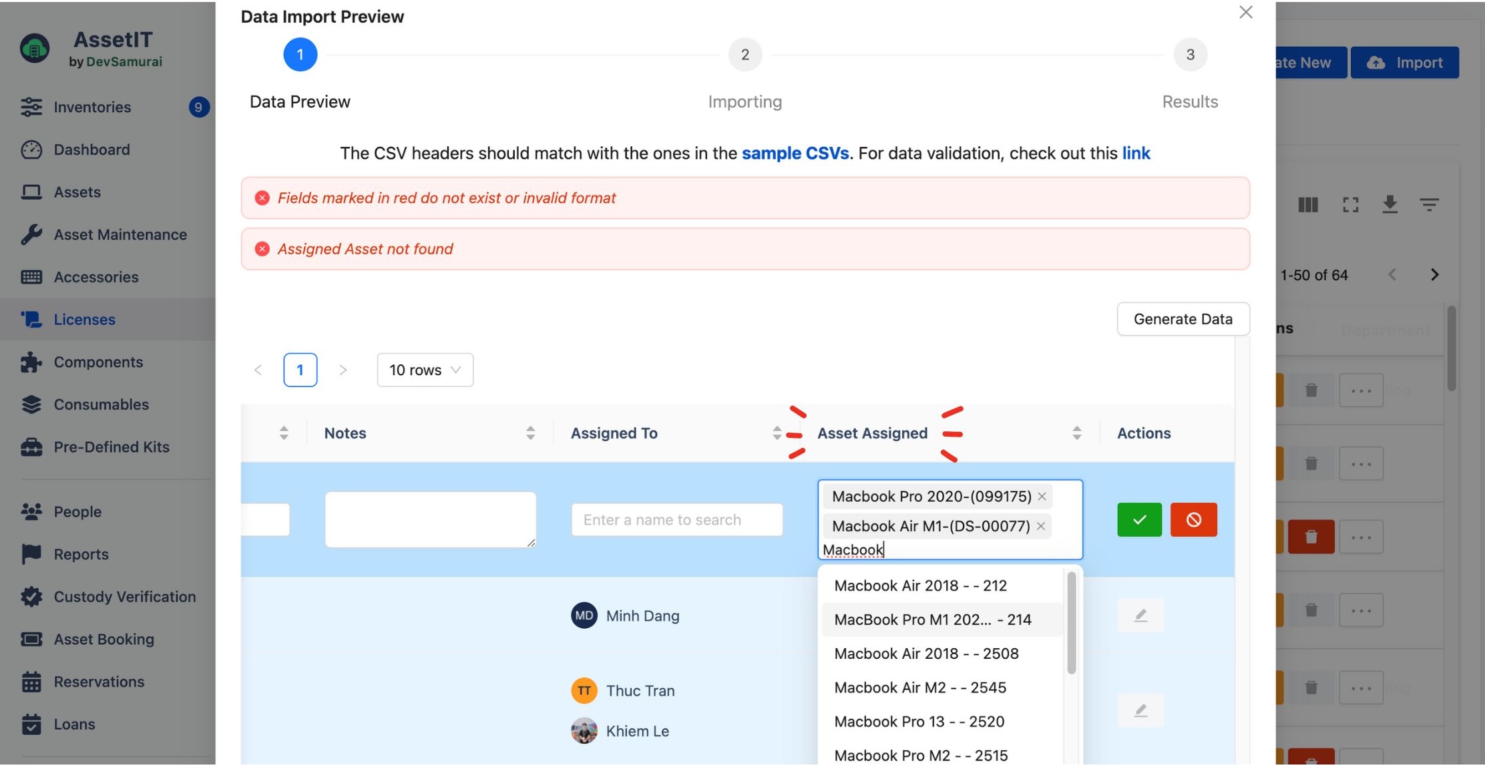The height and width of the screenshot is (765, 1485).
Task: Select the Assets sidebar icon
Action: tap(32, 192)
